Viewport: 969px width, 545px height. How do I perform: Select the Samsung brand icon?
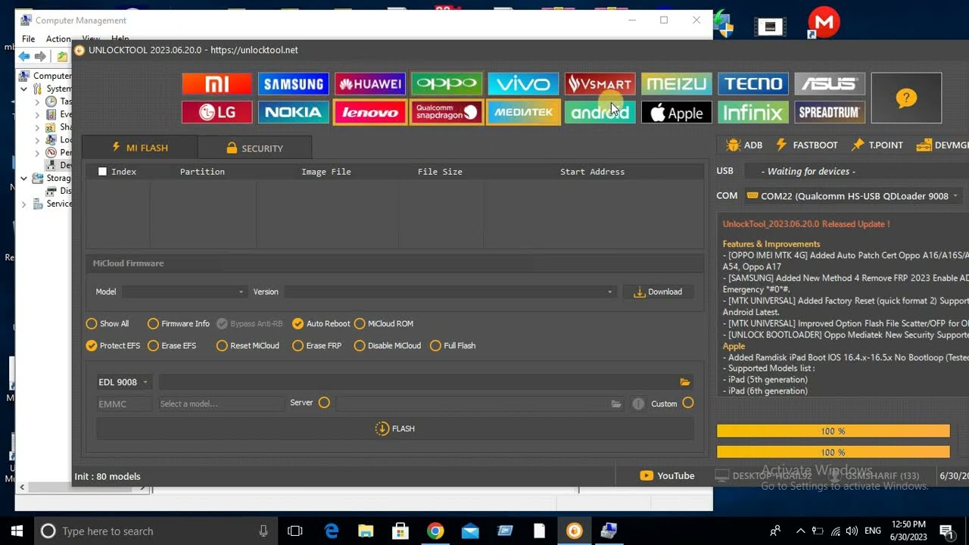point(293,84)
